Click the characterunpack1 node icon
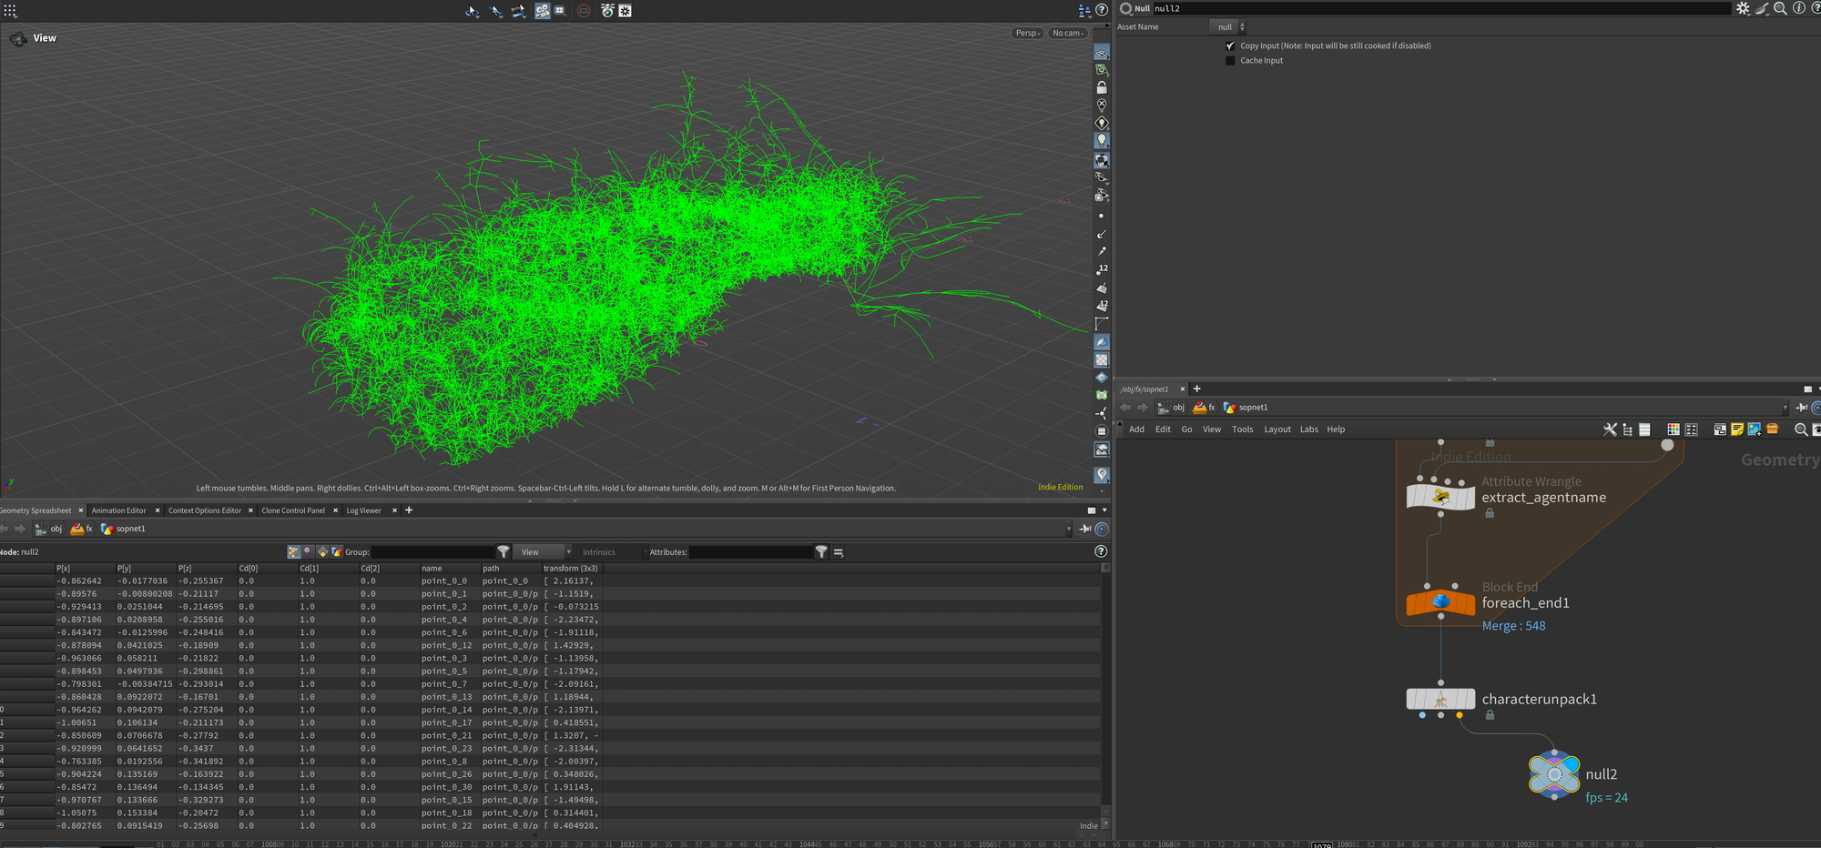This screenshot has height=848, width=1821. [x=1440, y=700]
